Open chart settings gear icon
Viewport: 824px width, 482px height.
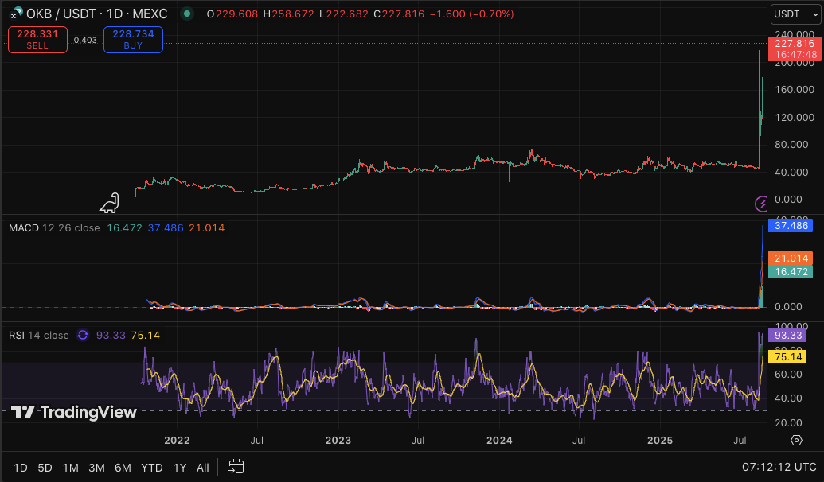pos(796,440)
